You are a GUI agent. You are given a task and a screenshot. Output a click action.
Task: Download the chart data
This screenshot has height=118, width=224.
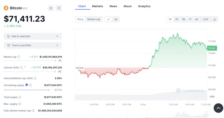coord(215,19)
